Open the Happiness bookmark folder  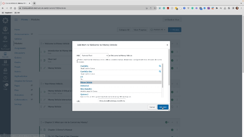click(7, 13)
